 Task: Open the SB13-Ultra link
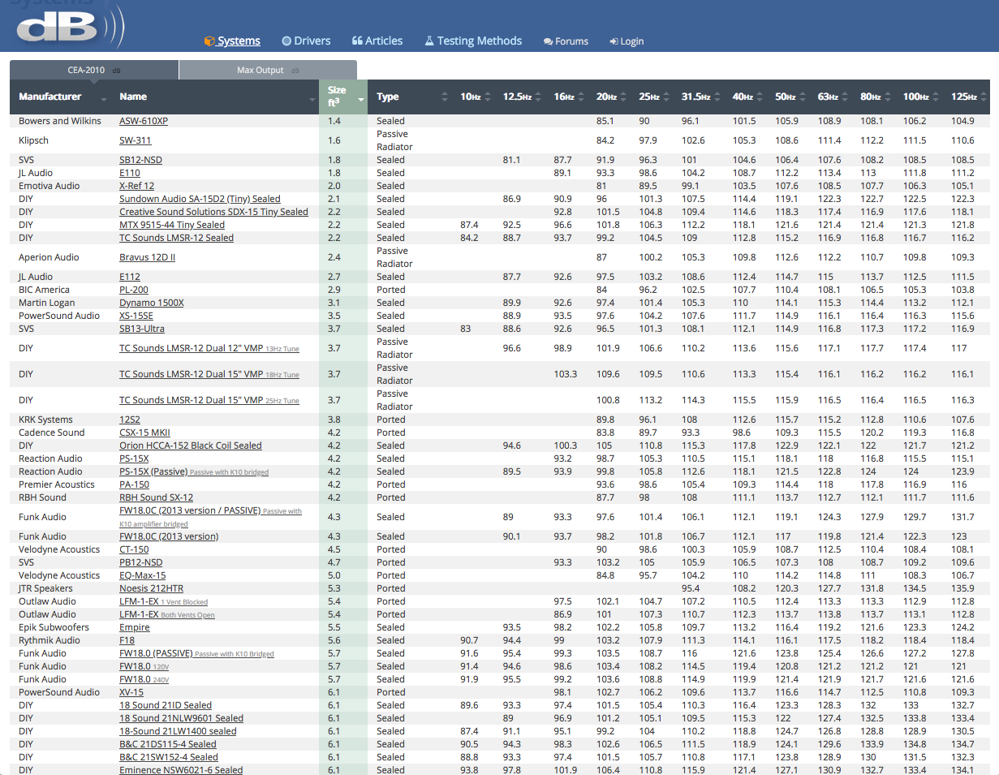(x=142, y=329)
